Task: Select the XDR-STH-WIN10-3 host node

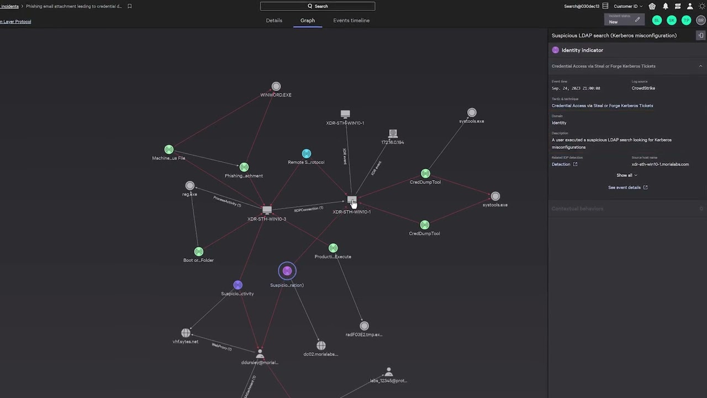Action: [267, 210]
